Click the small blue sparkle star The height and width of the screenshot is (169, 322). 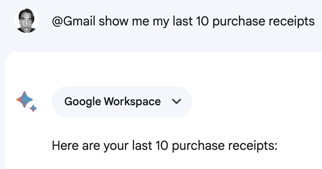click(34, 108)
